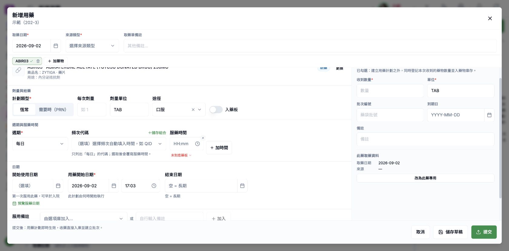Click 儲存草稿 to save draft

coord(450,232)
